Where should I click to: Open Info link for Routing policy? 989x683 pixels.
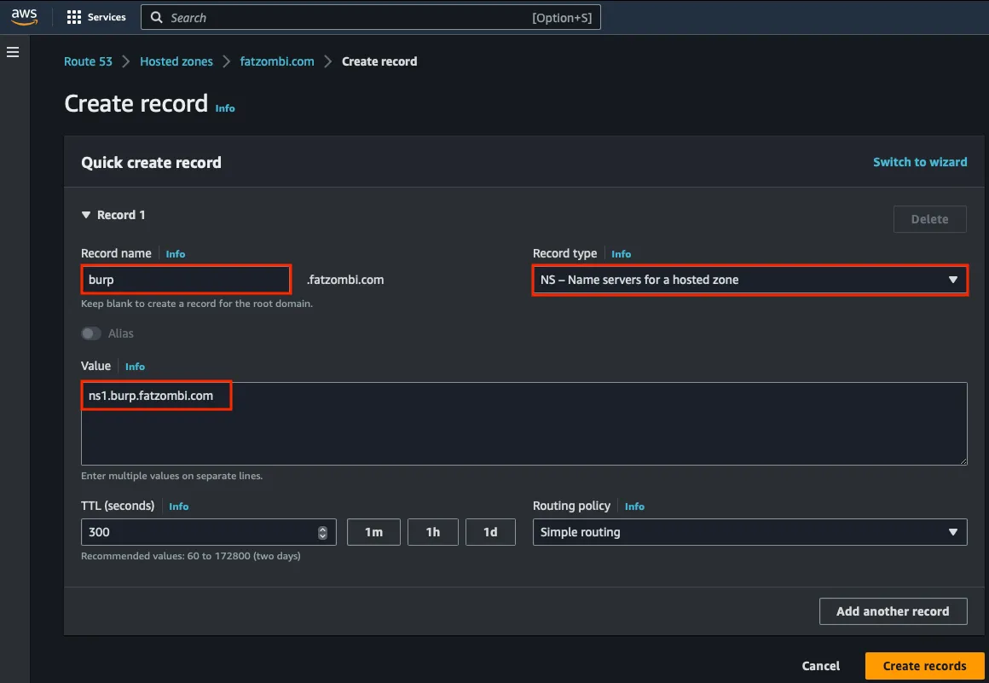pyautogui.click(x=634, y=506)
